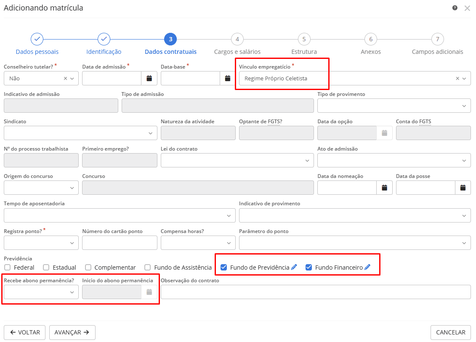Open calendar for Data da nomeação

point(384,188)
